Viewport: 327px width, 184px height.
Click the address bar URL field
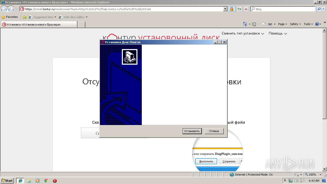pos(122,9)
